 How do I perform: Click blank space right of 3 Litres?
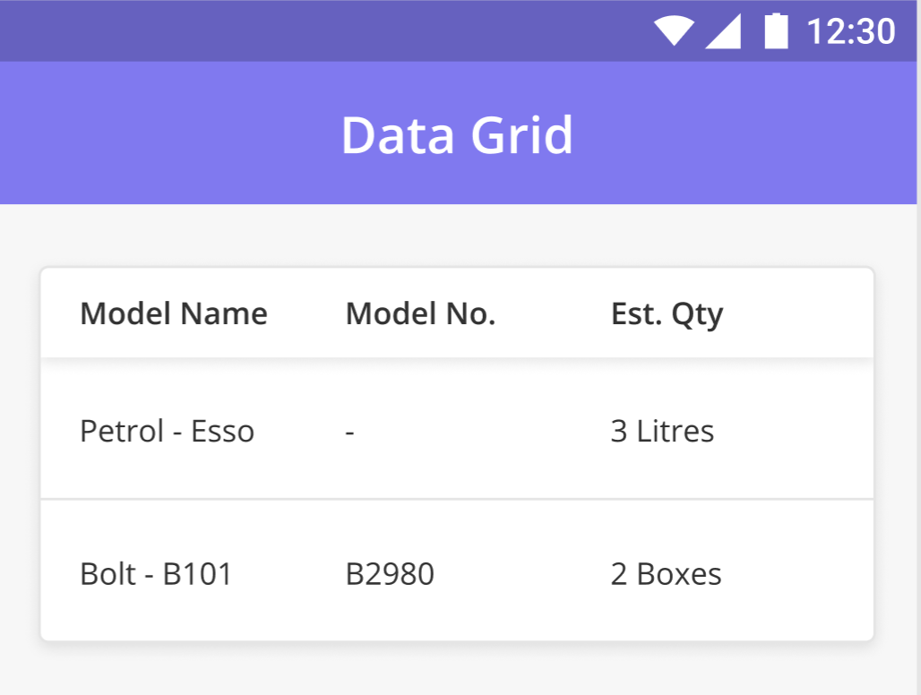(x=793, y=432)
